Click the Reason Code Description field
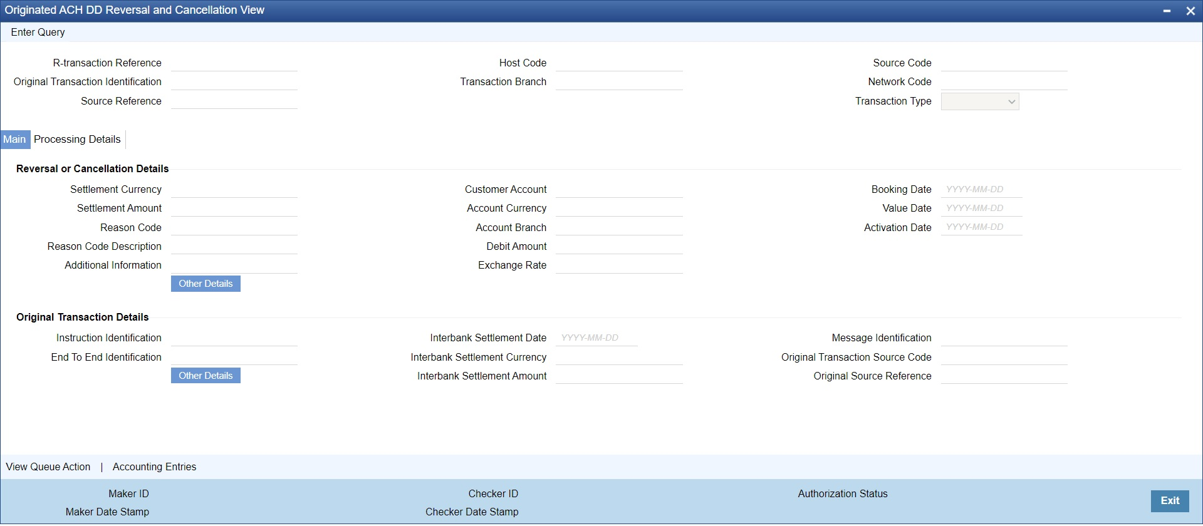The image size is (1203, 526). click(234, 247)
